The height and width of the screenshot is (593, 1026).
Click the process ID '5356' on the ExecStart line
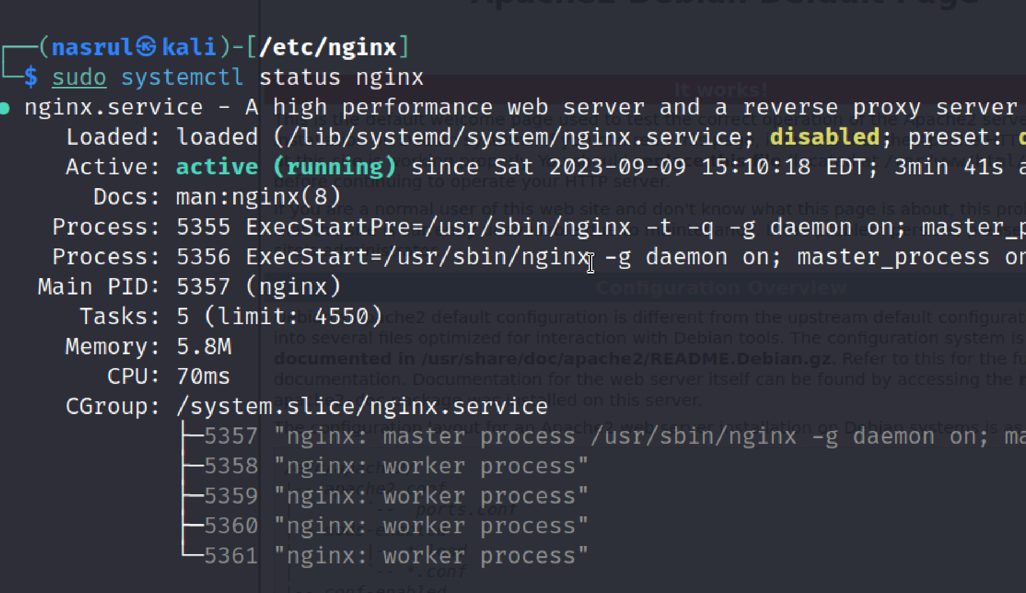coord(203,257)
